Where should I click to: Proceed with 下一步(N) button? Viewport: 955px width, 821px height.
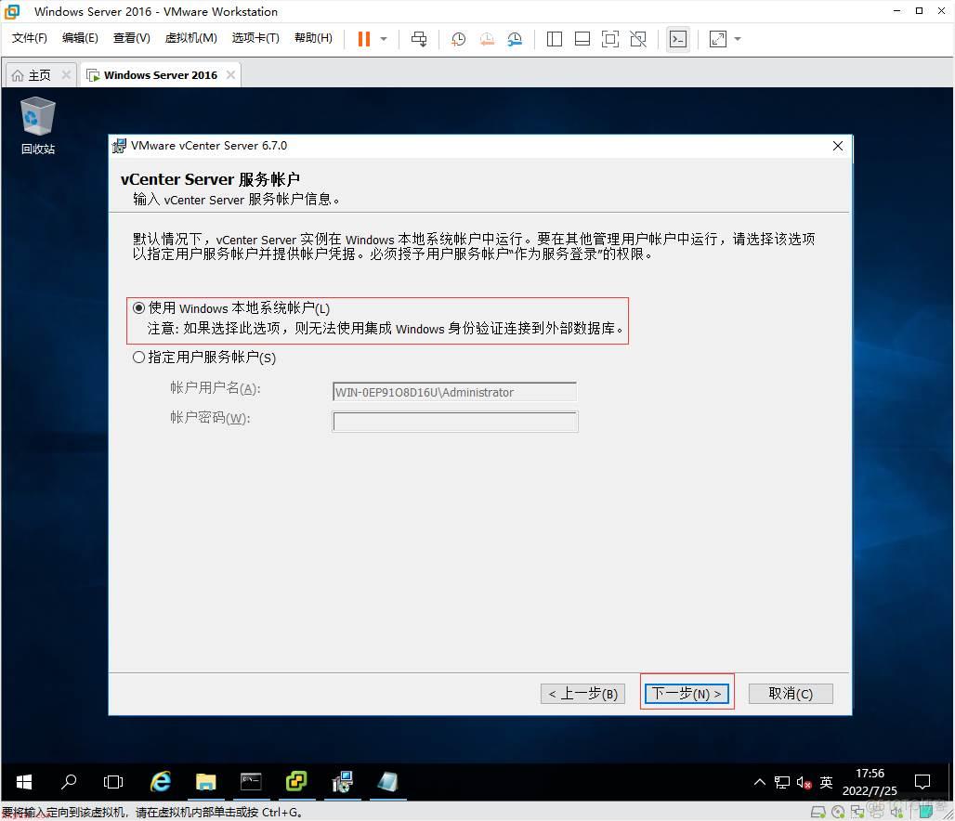[x=687, y=694]
